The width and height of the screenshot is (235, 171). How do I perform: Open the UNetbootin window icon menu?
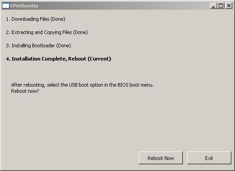6,6
